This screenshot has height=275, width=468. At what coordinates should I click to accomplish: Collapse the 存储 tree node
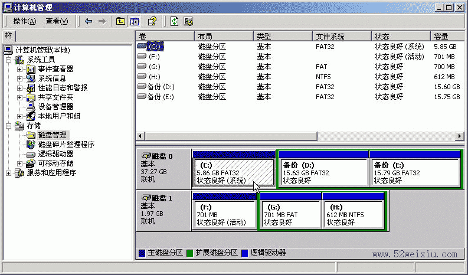point(9,126)
